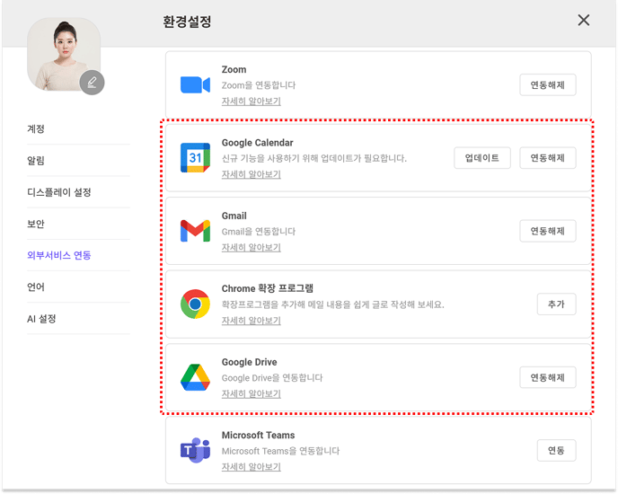Screen dimensions: 618x494
Task: Click the Google Drive title text
Action: coord(249,362)
